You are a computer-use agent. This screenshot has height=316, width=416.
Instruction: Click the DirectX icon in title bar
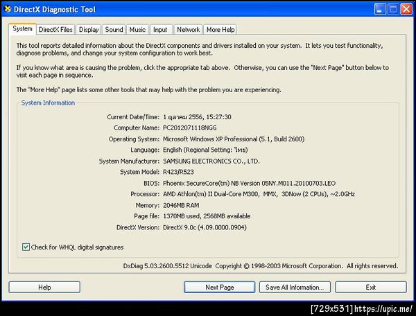coord(8,9)
